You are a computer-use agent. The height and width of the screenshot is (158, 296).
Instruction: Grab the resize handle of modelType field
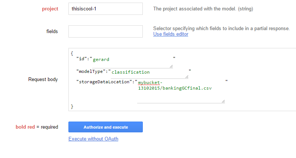coord(187,77)
